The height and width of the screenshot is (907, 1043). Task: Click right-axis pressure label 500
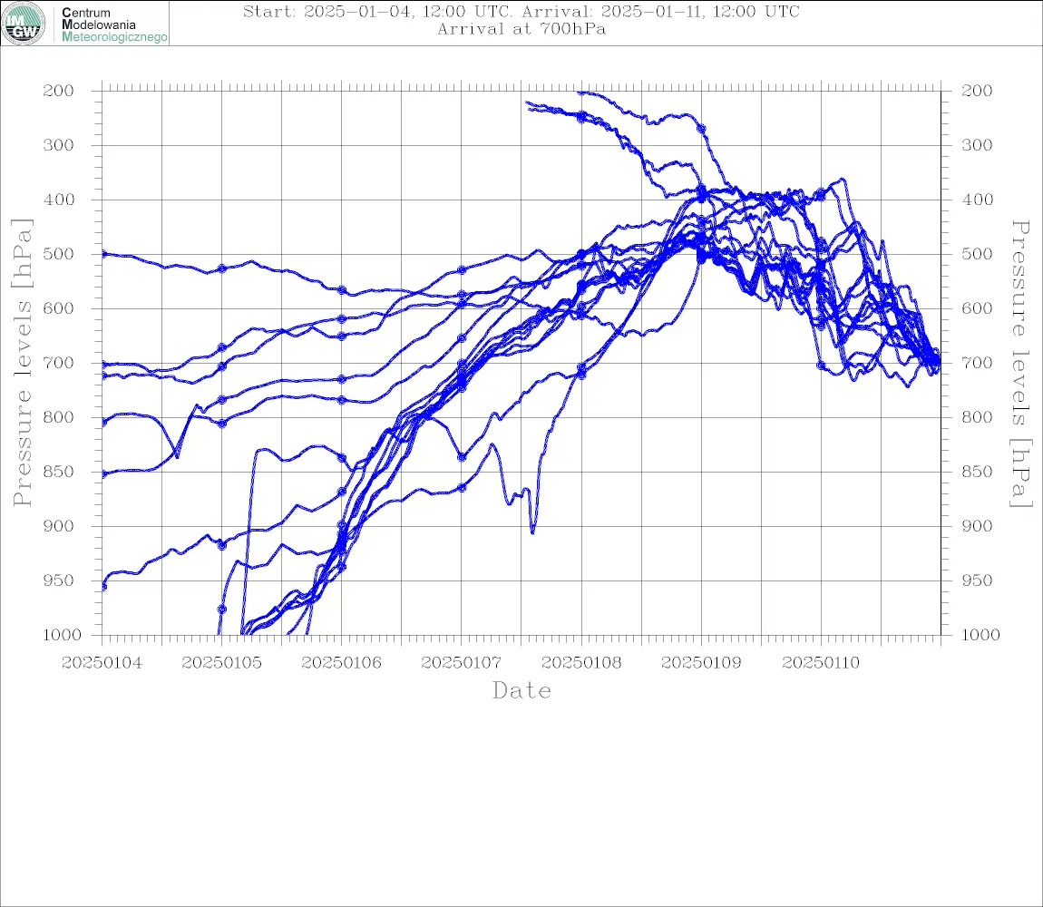pos(977,254)
